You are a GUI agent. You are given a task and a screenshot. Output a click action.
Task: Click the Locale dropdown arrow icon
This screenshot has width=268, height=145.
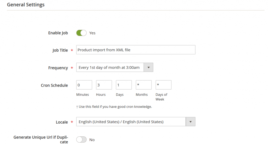[190, 122]
